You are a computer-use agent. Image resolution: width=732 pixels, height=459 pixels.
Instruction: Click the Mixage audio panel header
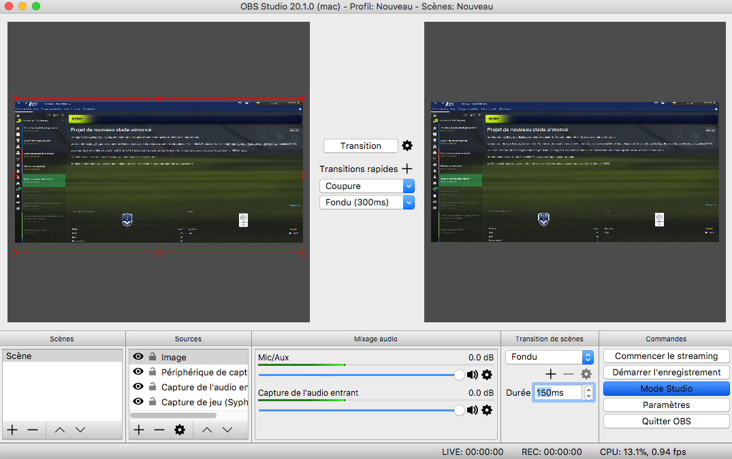[x=376, y=339]
